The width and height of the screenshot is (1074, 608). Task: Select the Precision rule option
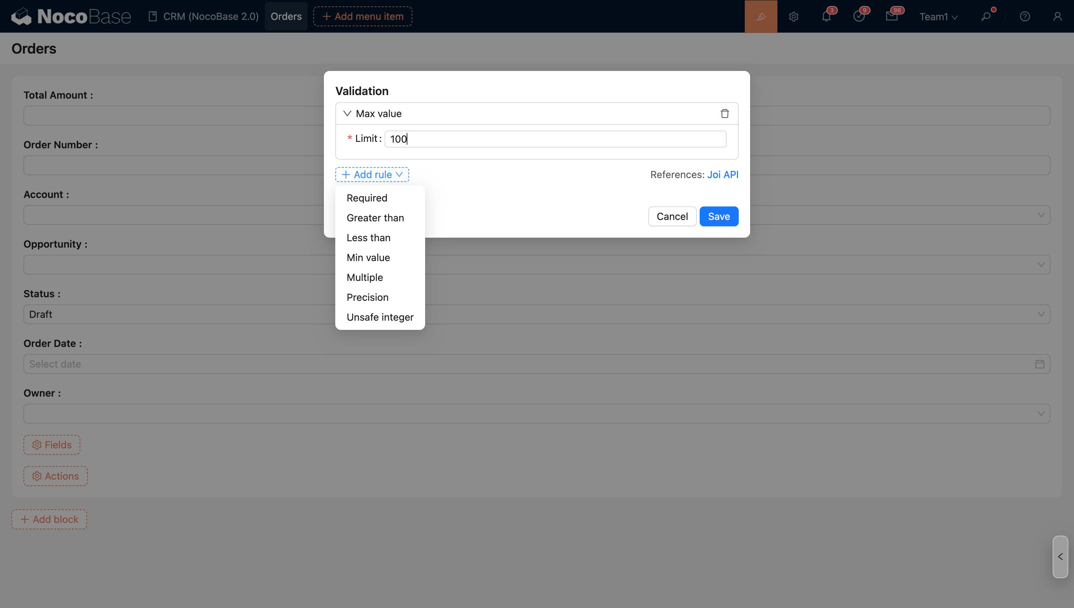(367, 297)
